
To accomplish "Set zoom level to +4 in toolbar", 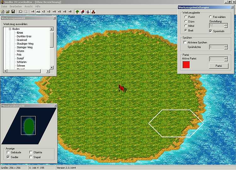I will 54,12.
